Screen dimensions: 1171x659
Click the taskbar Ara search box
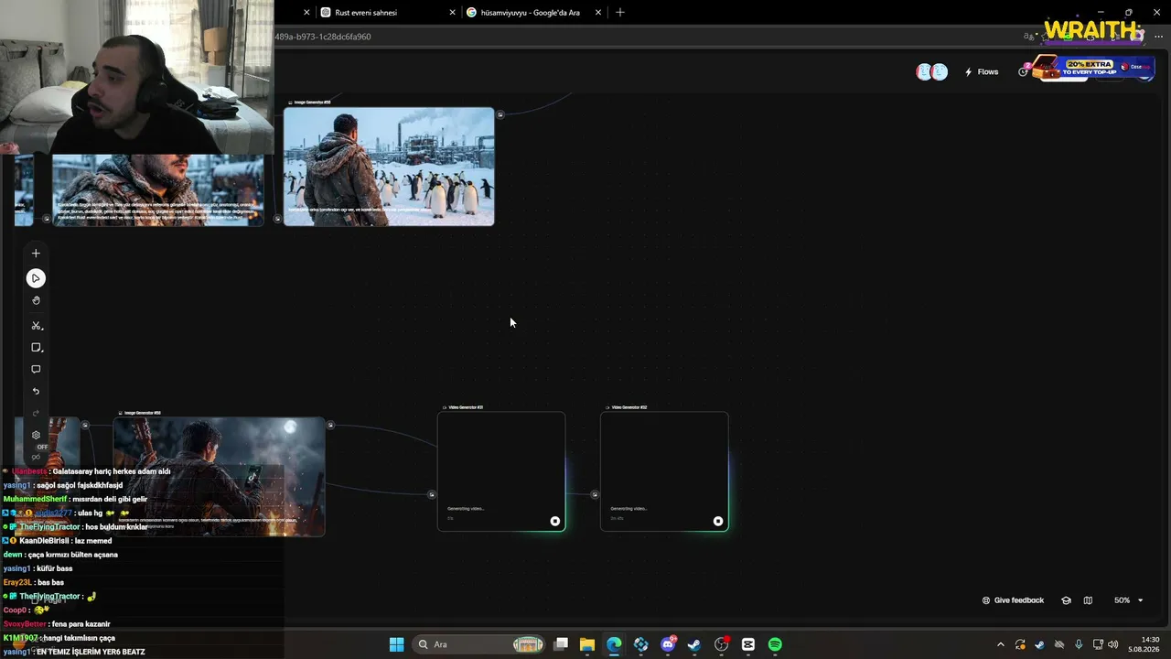pos(480,644)
